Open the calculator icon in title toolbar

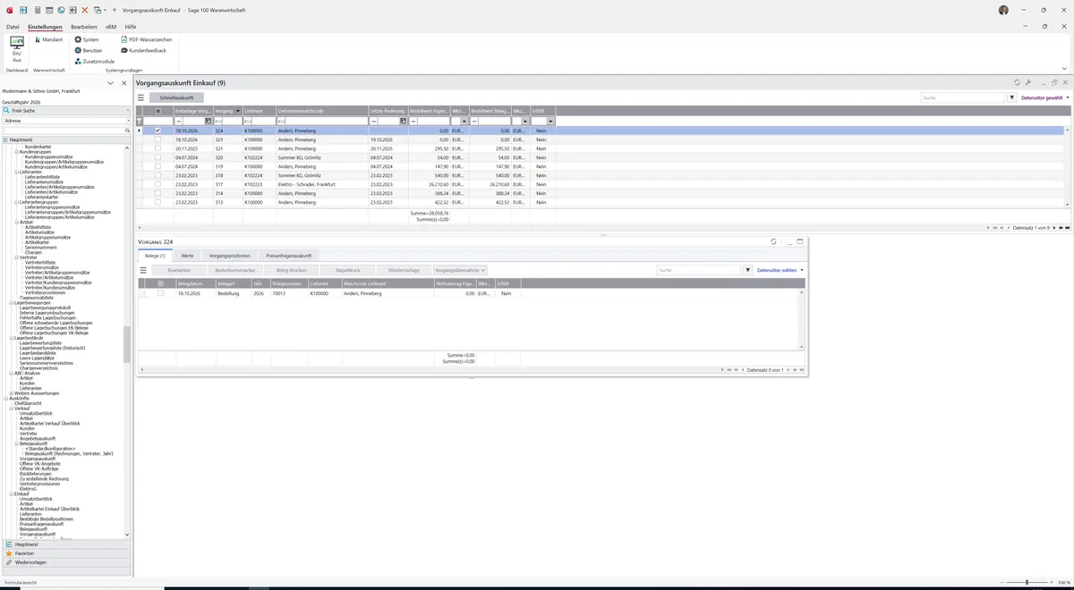[x=37, y=10]
